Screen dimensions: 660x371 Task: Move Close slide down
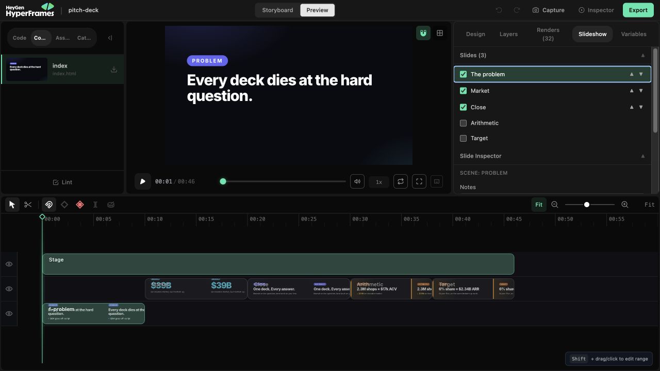(641, 107)
